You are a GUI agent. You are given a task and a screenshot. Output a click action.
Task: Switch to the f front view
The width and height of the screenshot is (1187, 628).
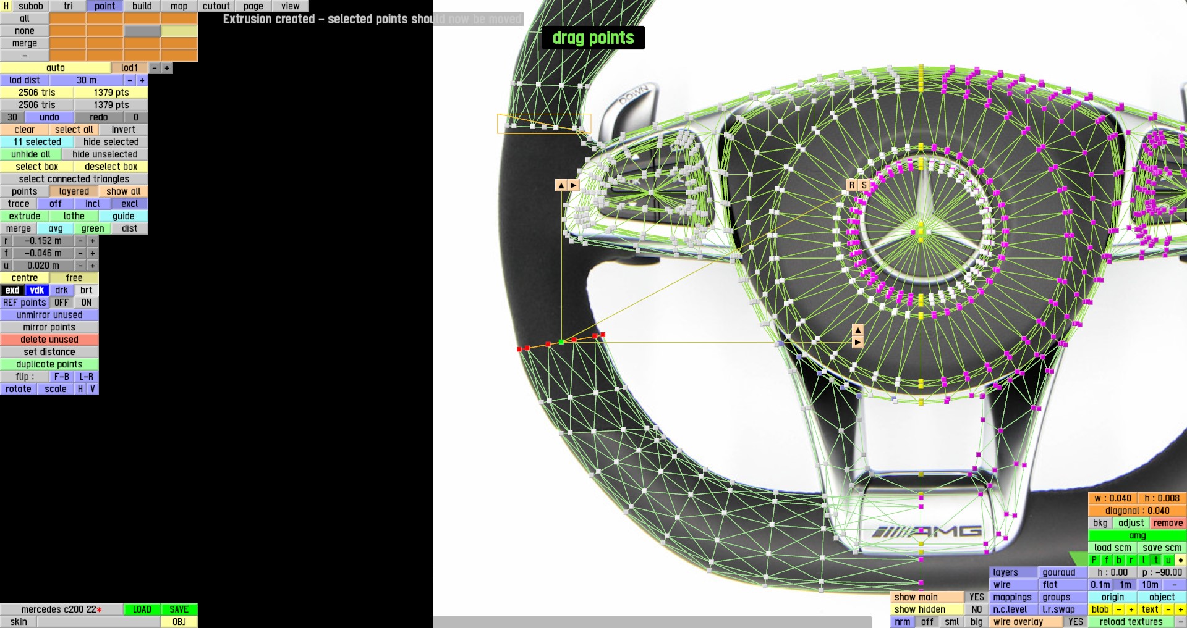(1107, 560)
